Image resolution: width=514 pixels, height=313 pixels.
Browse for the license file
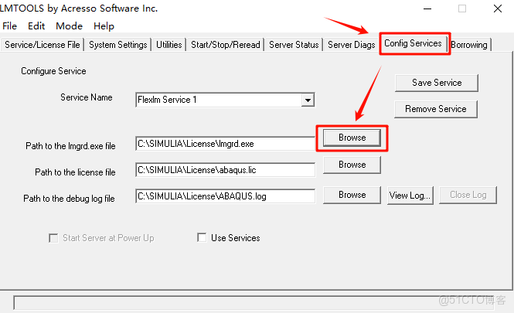tap(352, 165)
